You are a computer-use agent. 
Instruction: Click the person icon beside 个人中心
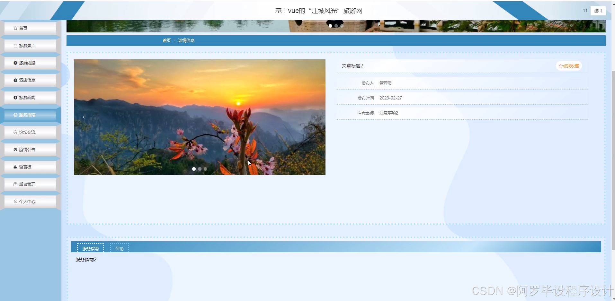[15, 202]
